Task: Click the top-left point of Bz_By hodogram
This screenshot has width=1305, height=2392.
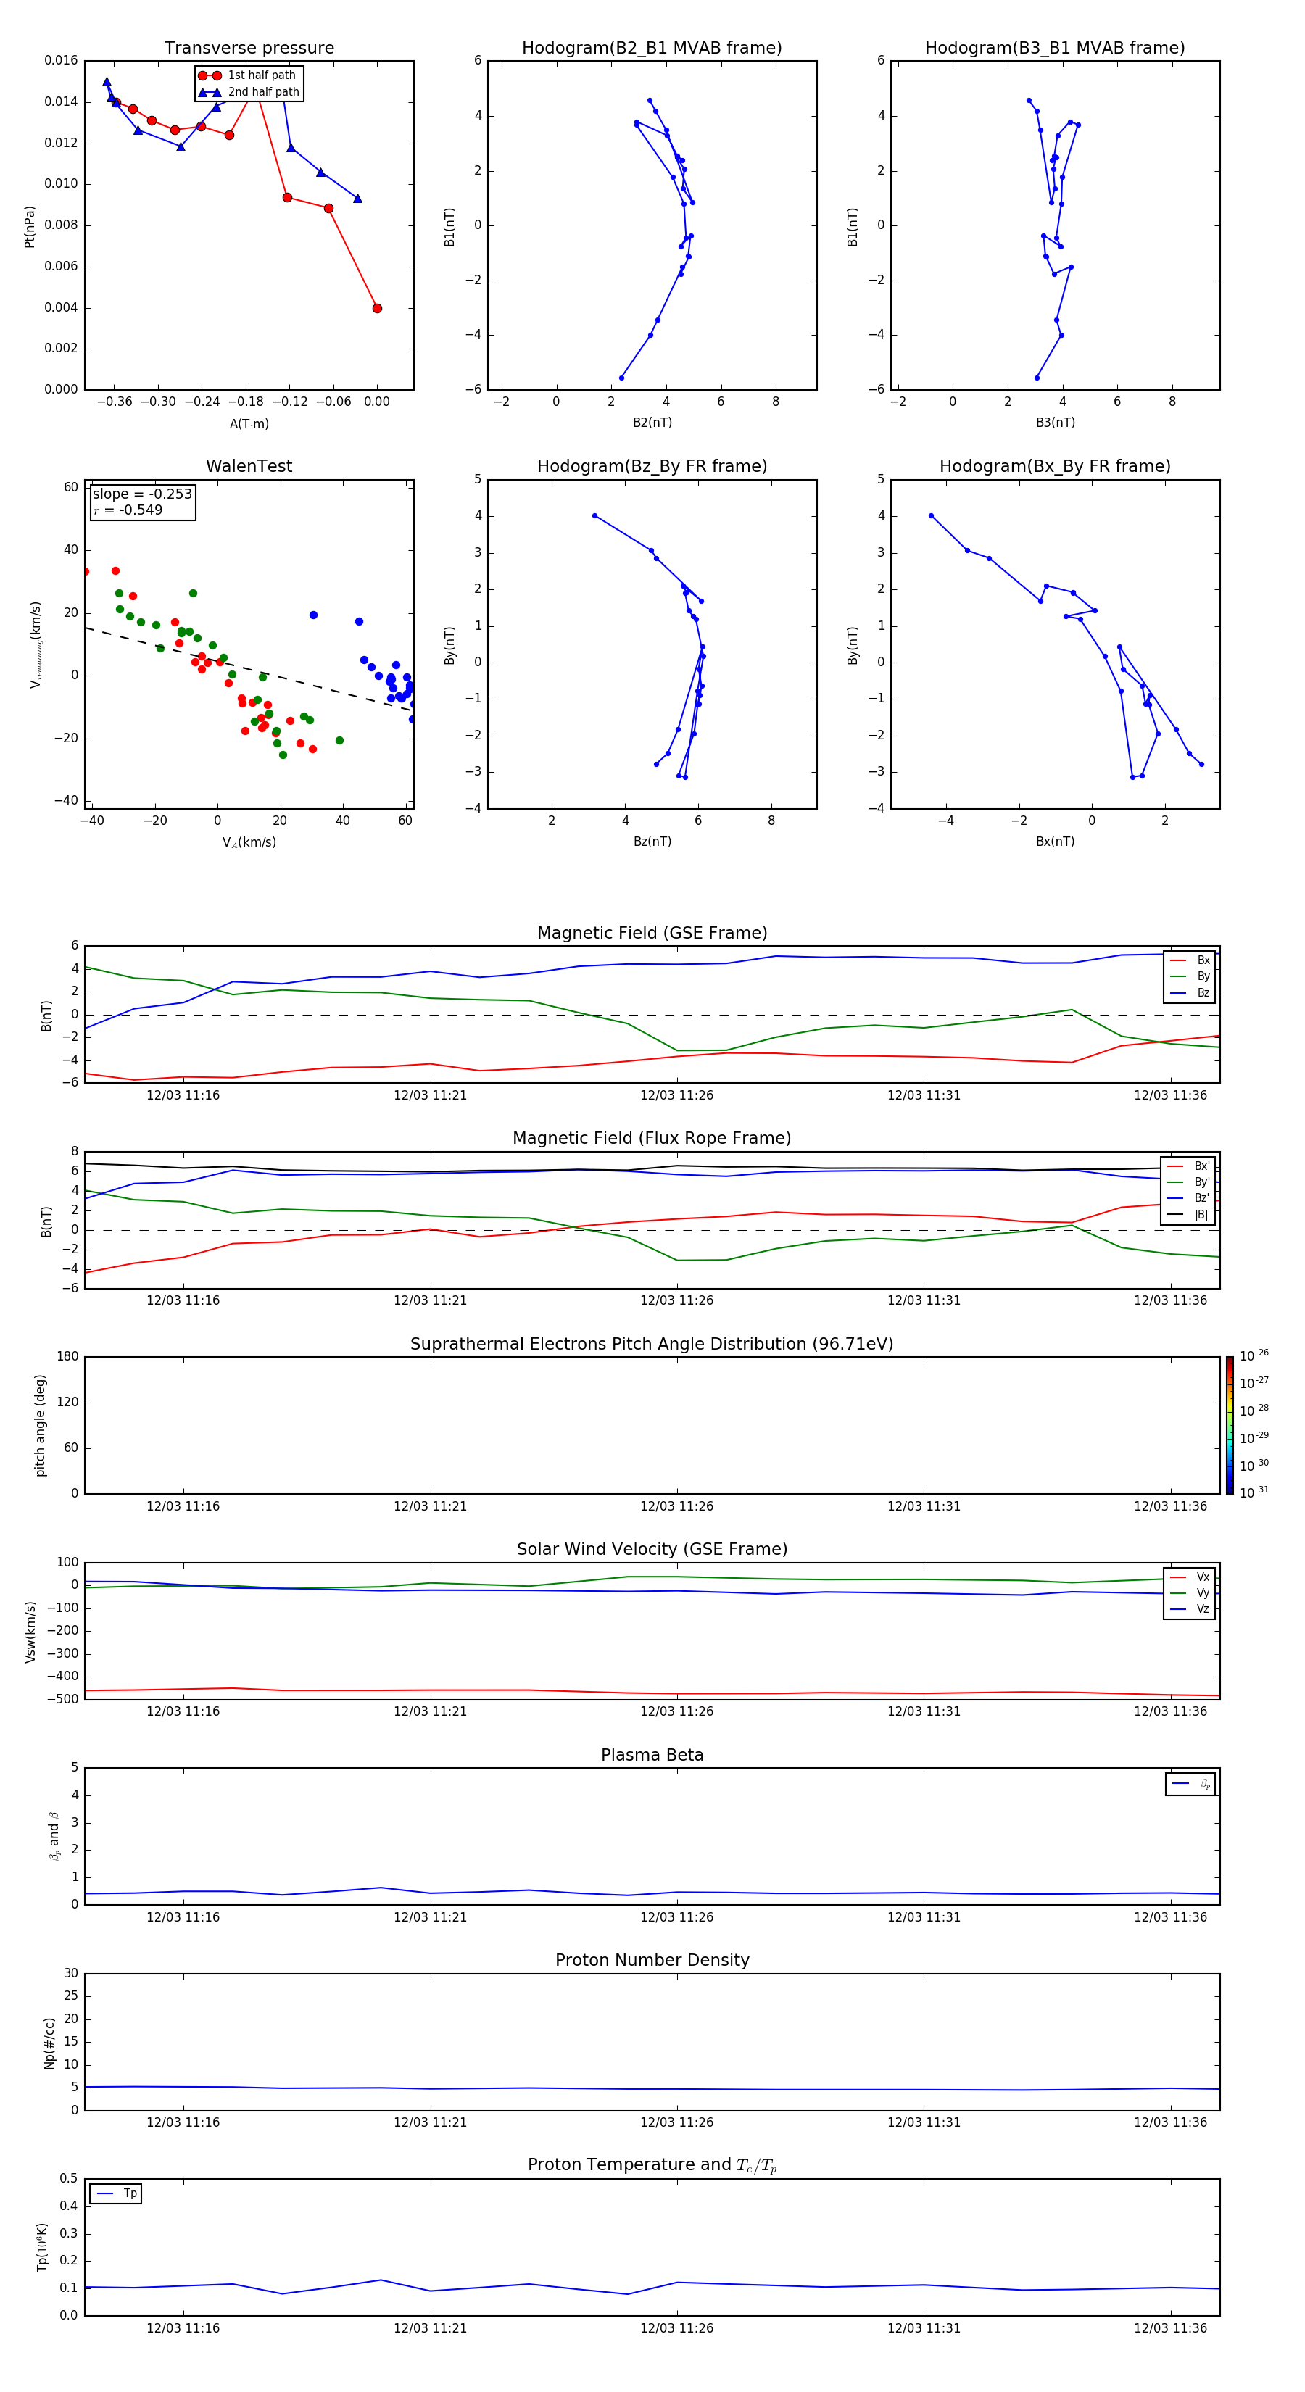Action: pos(594,516)
